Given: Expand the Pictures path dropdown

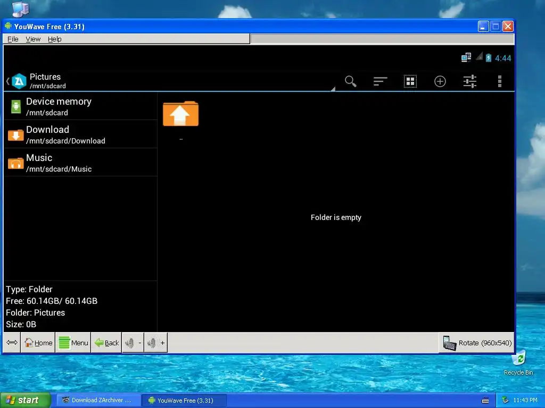Looking at the screenshot, I should [333, 89].
